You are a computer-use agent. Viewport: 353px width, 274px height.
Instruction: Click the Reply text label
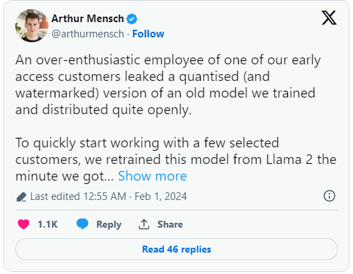point(109,224)
